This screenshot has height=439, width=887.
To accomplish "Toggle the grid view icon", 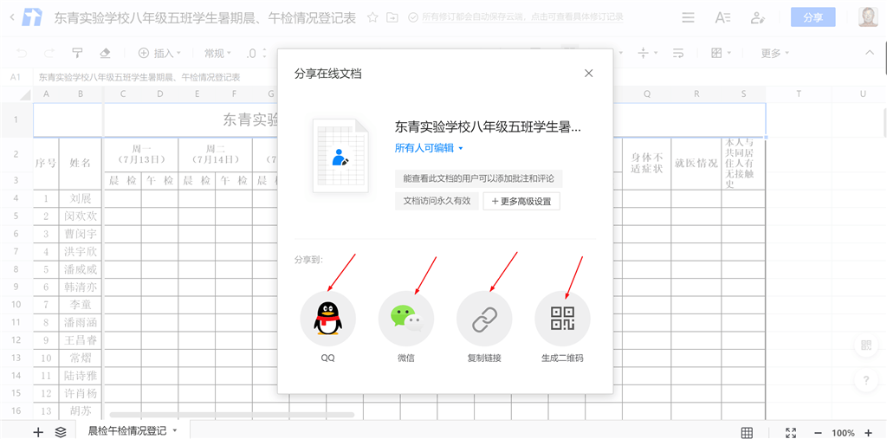I will (x=747, y=433).
